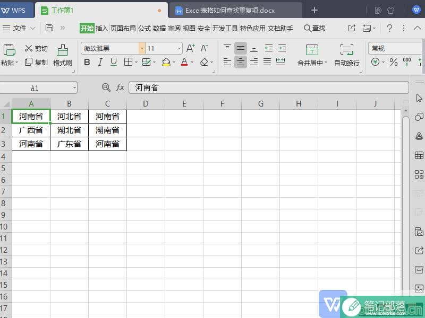
Task: Click the save icon in toolbar
Action: coord(49,28)
